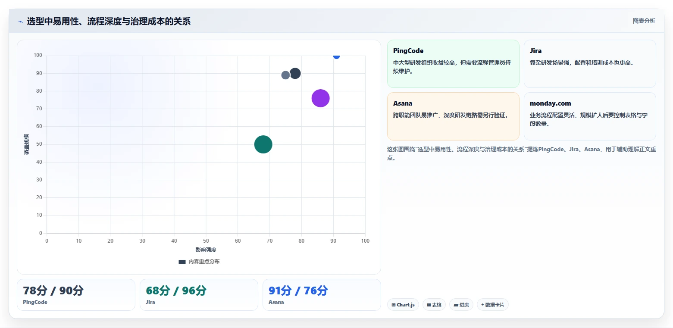673x328 pixels.
Task: Open the green PingCode description card
Action: pos(453,64)
